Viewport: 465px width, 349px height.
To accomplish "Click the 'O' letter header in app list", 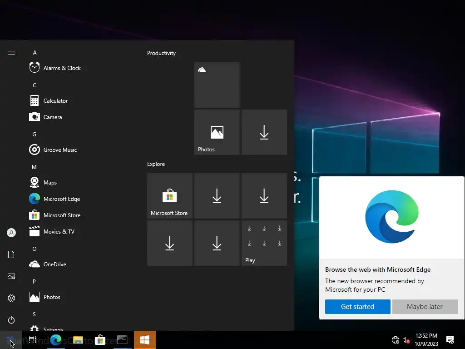I will (x=35, y=249).
